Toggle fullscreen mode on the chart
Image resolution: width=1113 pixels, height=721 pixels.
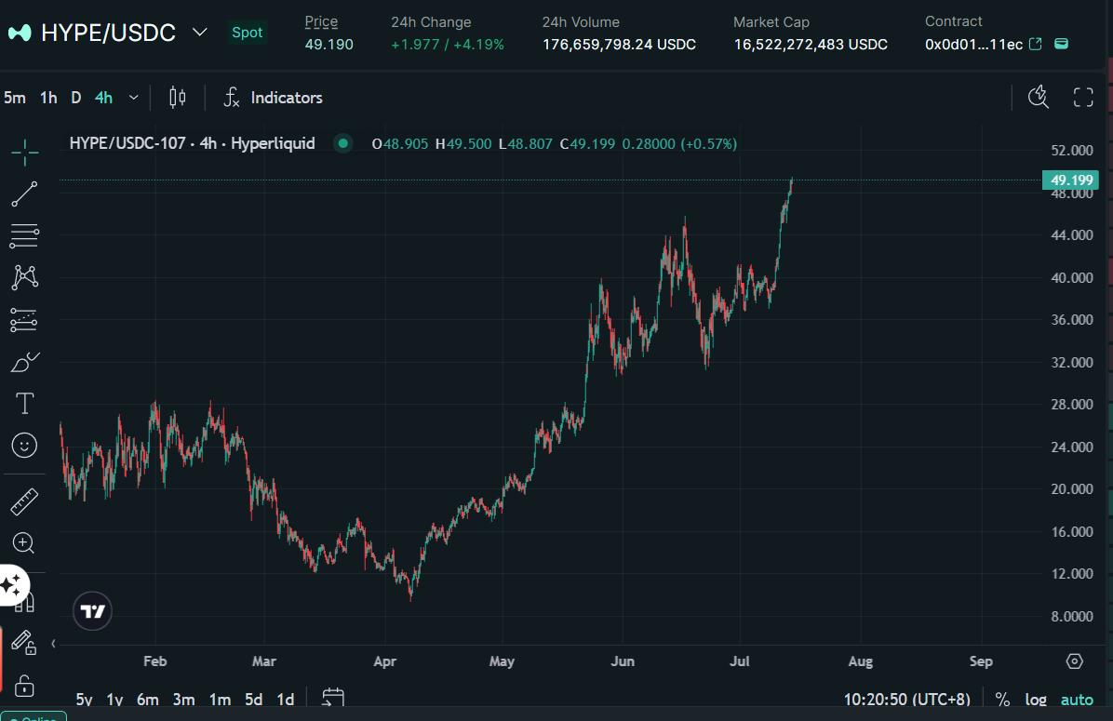coord(1082,96)
